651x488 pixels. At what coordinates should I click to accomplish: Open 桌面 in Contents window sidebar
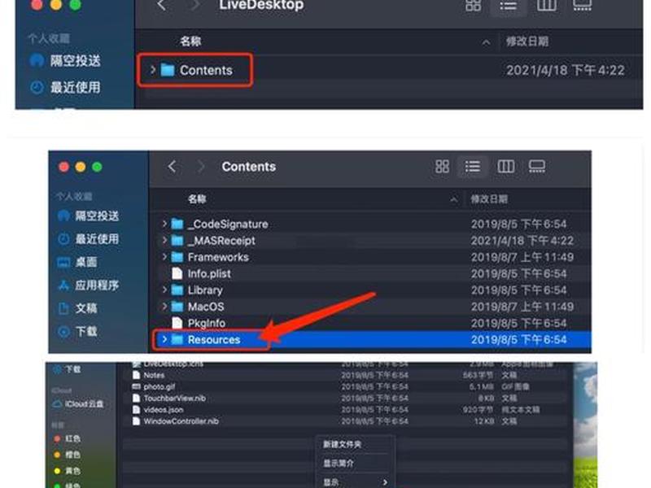[x=77, y=262]
